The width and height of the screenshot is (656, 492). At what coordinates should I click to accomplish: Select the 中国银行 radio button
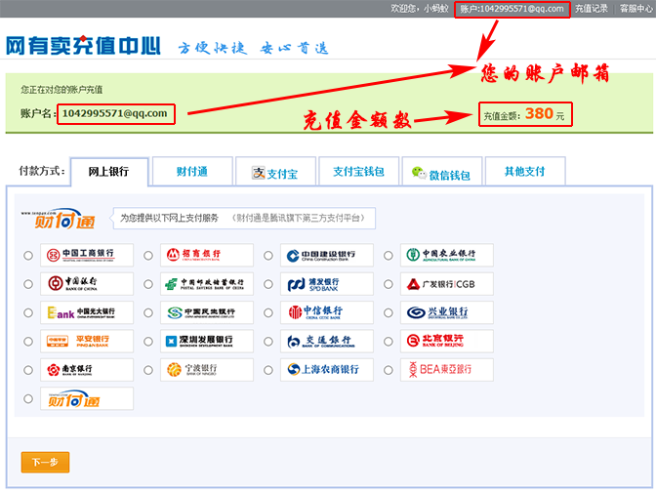(x=28, y=284)
